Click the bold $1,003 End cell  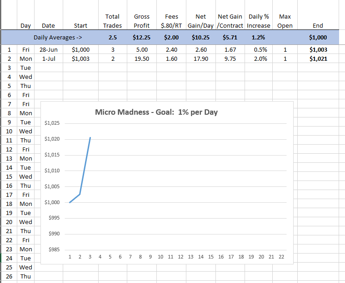pyautogui.click(x=318, y=49)
